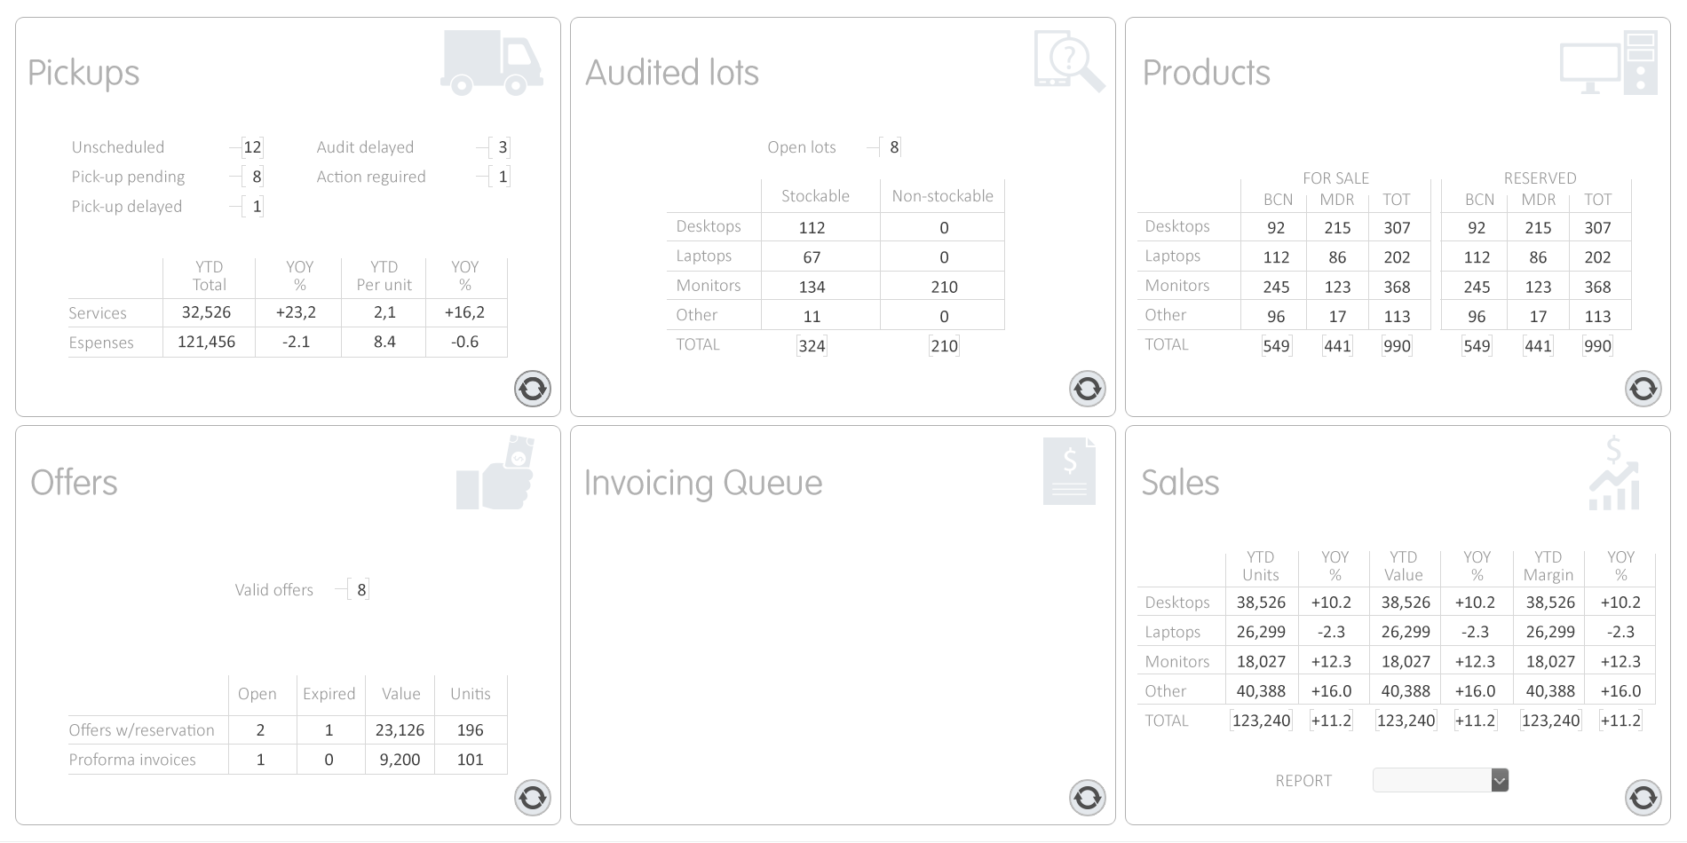
Task: Click the Products computer icon
Action: tap(1609, 63)
